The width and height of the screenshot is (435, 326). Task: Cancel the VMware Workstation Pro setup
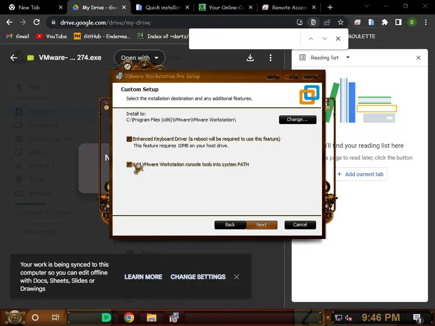[300, 225]
